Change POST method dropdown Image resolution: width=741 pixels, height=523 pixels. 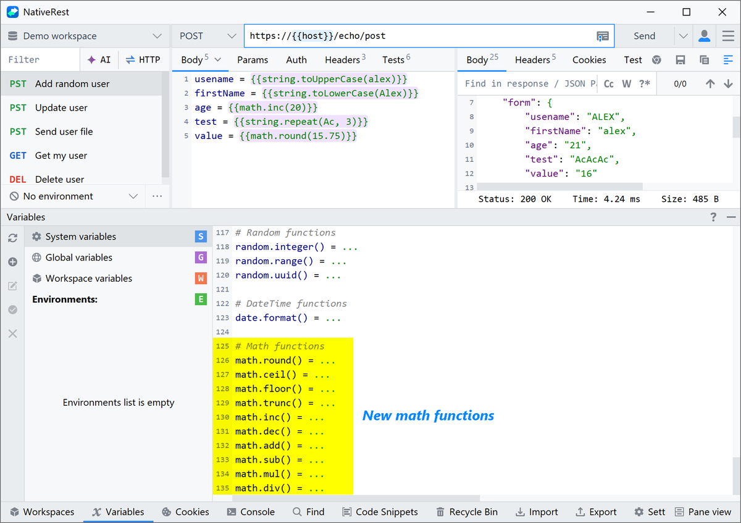click(207, 36)
